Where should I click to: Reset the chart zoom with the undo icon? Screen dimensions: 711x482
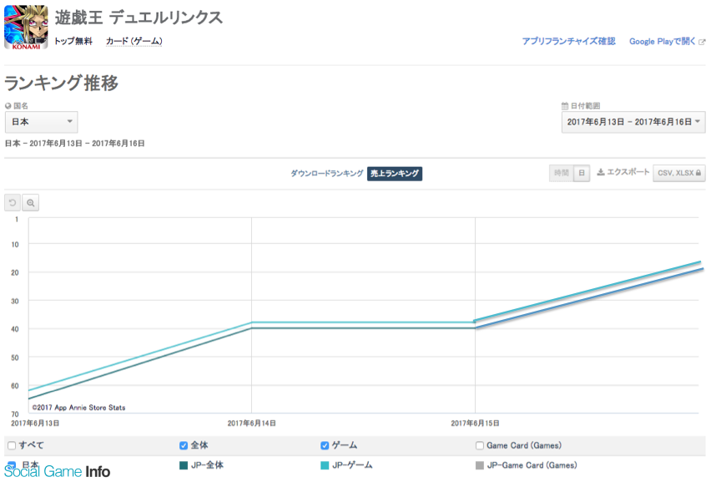coord(13,202)
